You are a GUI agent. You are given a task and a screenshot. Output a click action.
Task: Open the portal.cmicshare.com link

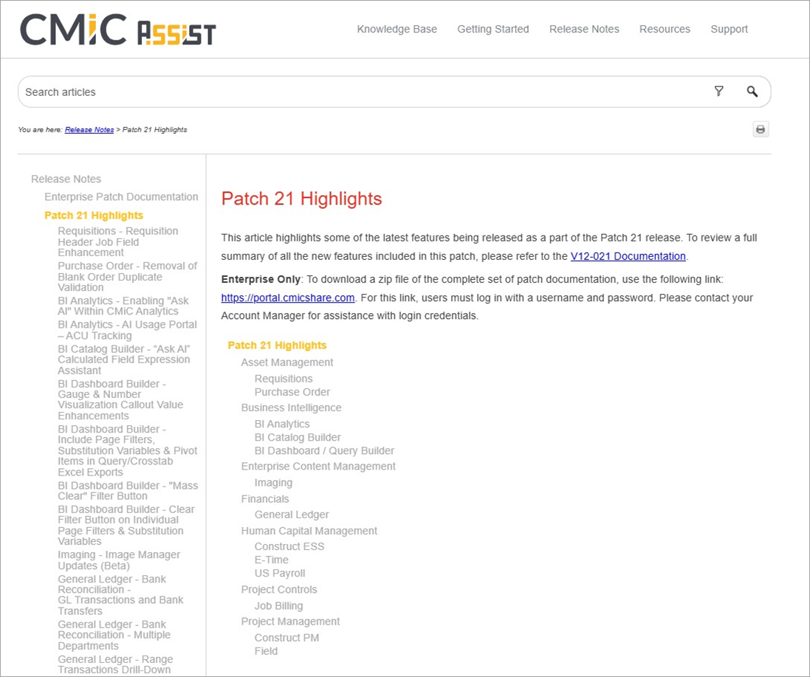pyautogui.click(x=287, y=298)
